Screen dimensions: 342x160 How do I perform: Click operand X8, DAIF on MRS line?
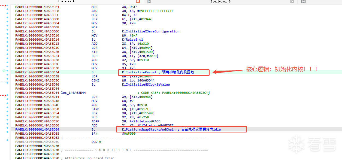point(130,7)
